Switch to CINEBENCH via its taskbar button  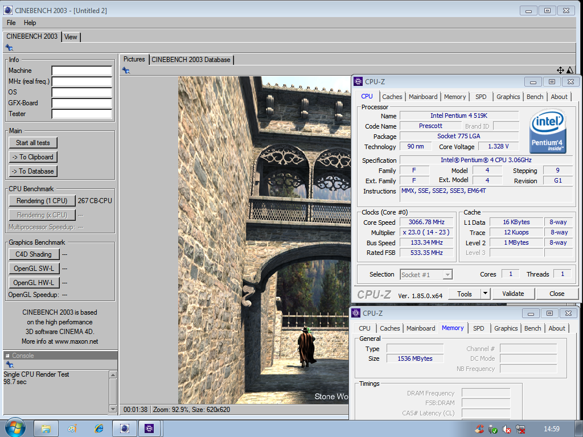tap(125, 429)
